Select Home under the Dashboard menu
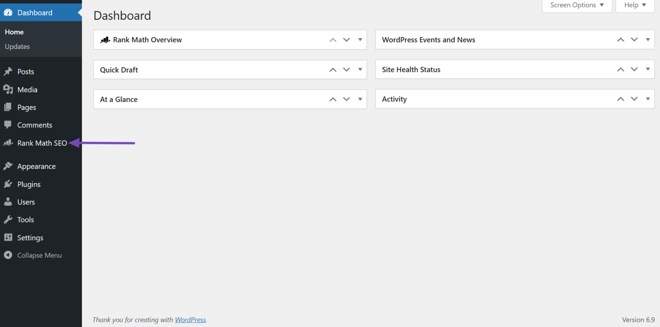The height and width of the screenshot is (327, 660). coord(14,32)
